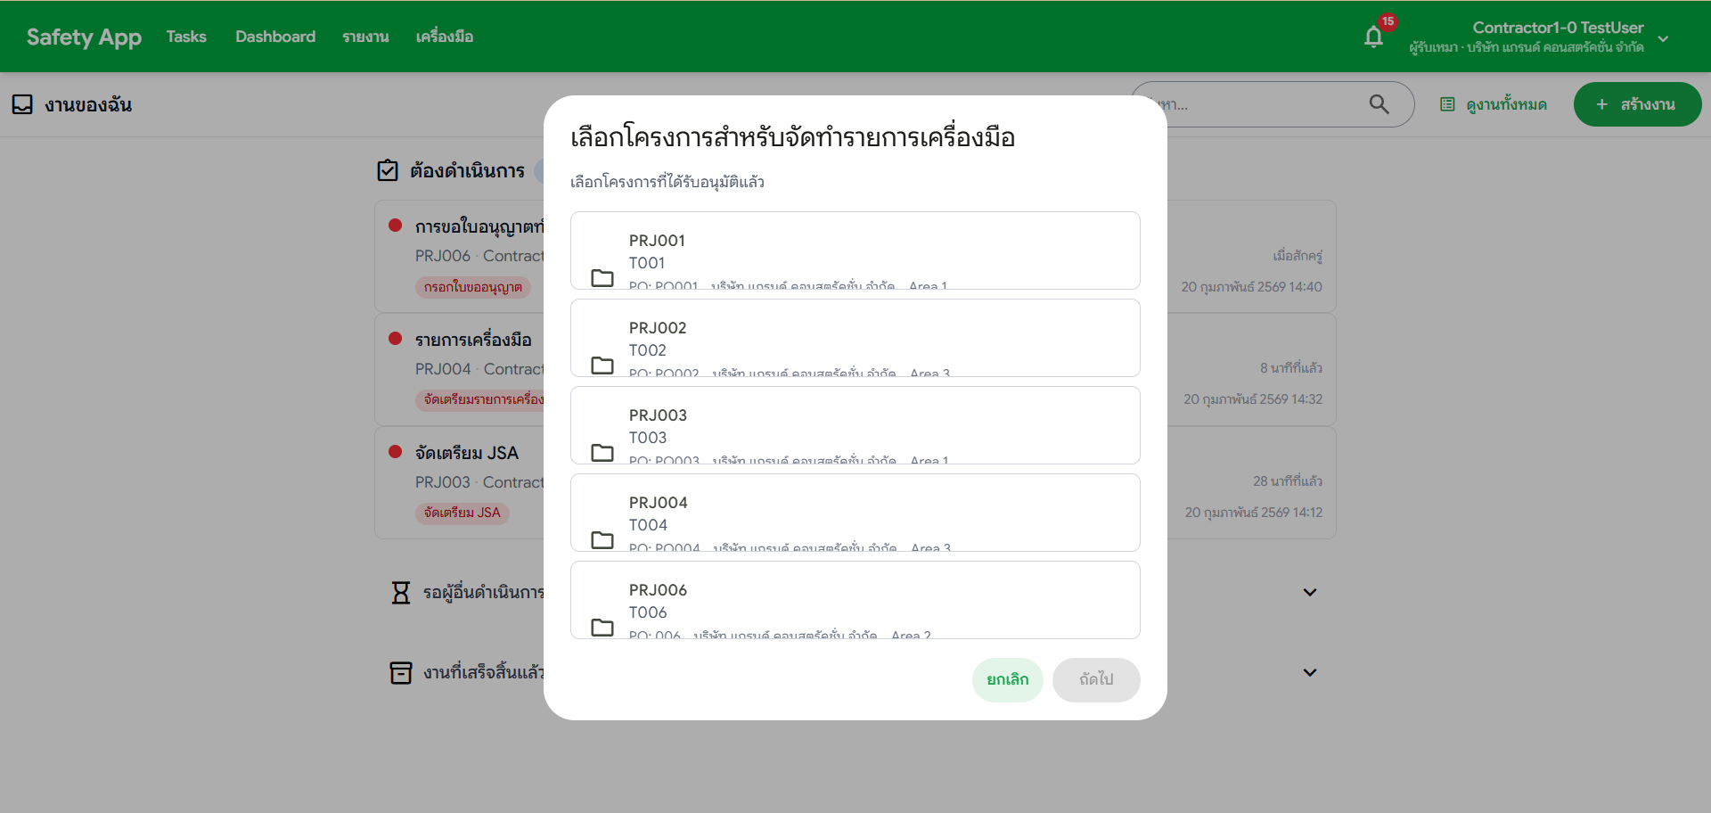The height and width of the screenshot is (813, 1711).
Task: Click the hourglass icon beside รอผู้อื่นดำเนินการ
Action: (399, 591)
